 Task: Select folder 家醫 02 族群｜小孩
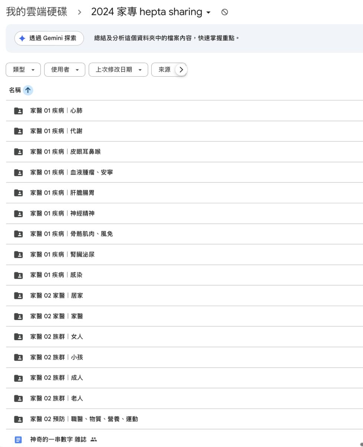pyautogui.click(x=56, y=357)
